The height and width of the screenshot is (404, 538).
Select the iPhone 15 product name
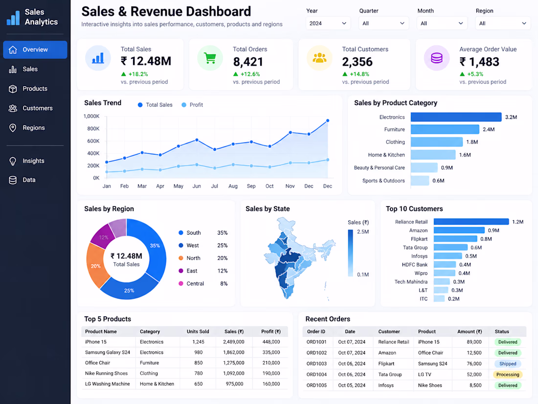(96, 342)
